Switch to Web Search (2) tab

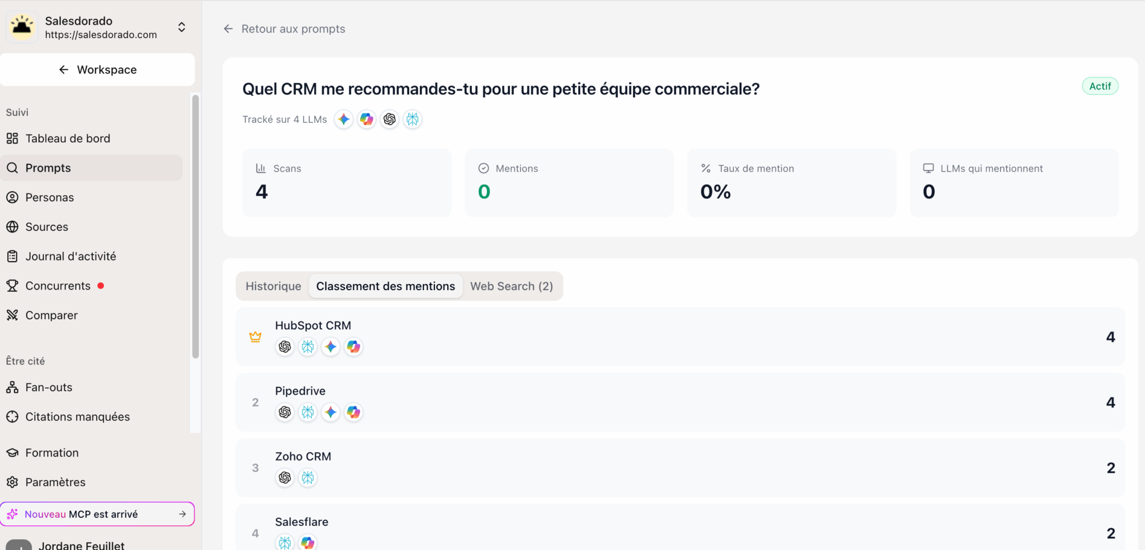point(512,286)
